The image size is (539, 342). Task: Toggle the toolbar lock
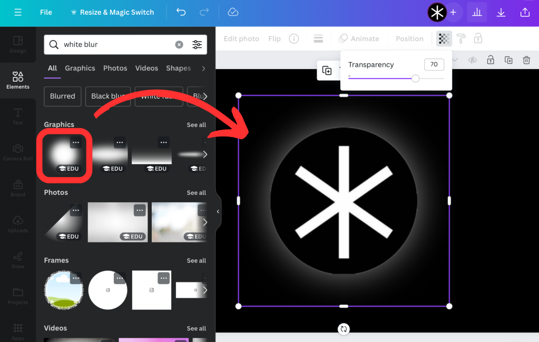[x=478, y=39]
